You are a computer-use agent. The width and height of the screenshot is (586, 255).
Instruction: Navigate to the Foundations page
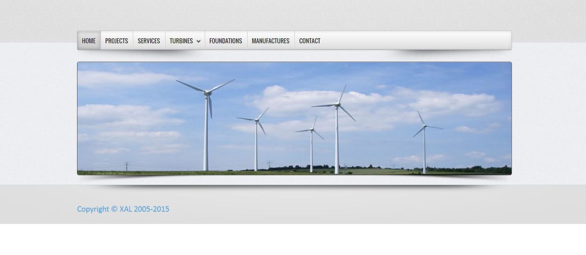(226, 40)
